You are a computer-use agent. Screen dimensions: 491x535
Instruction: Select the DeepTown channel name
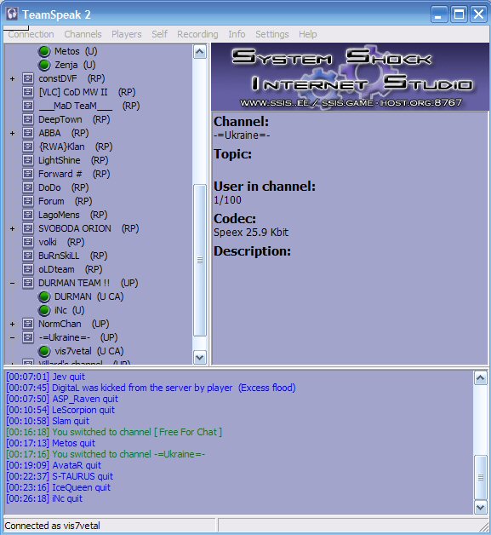tap(60, 119)
